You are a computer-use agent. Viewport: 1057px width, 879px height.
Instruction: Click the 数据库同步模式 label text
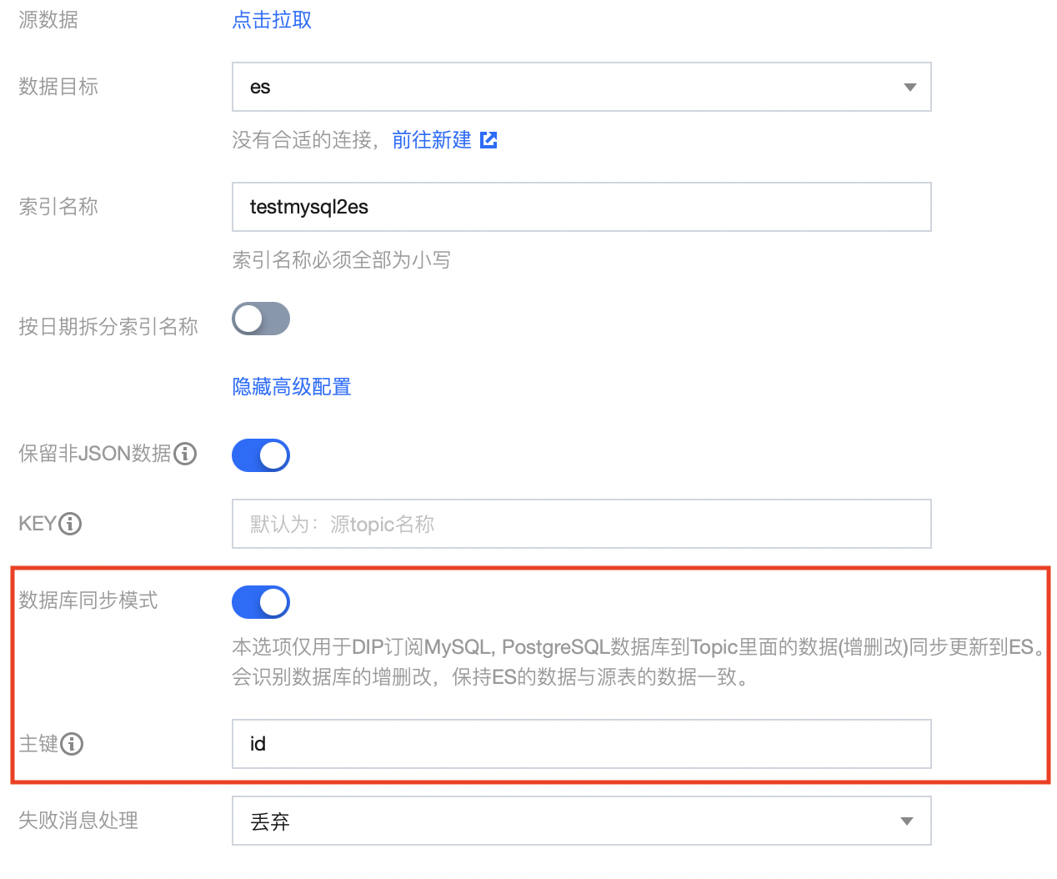coord(88,600)
